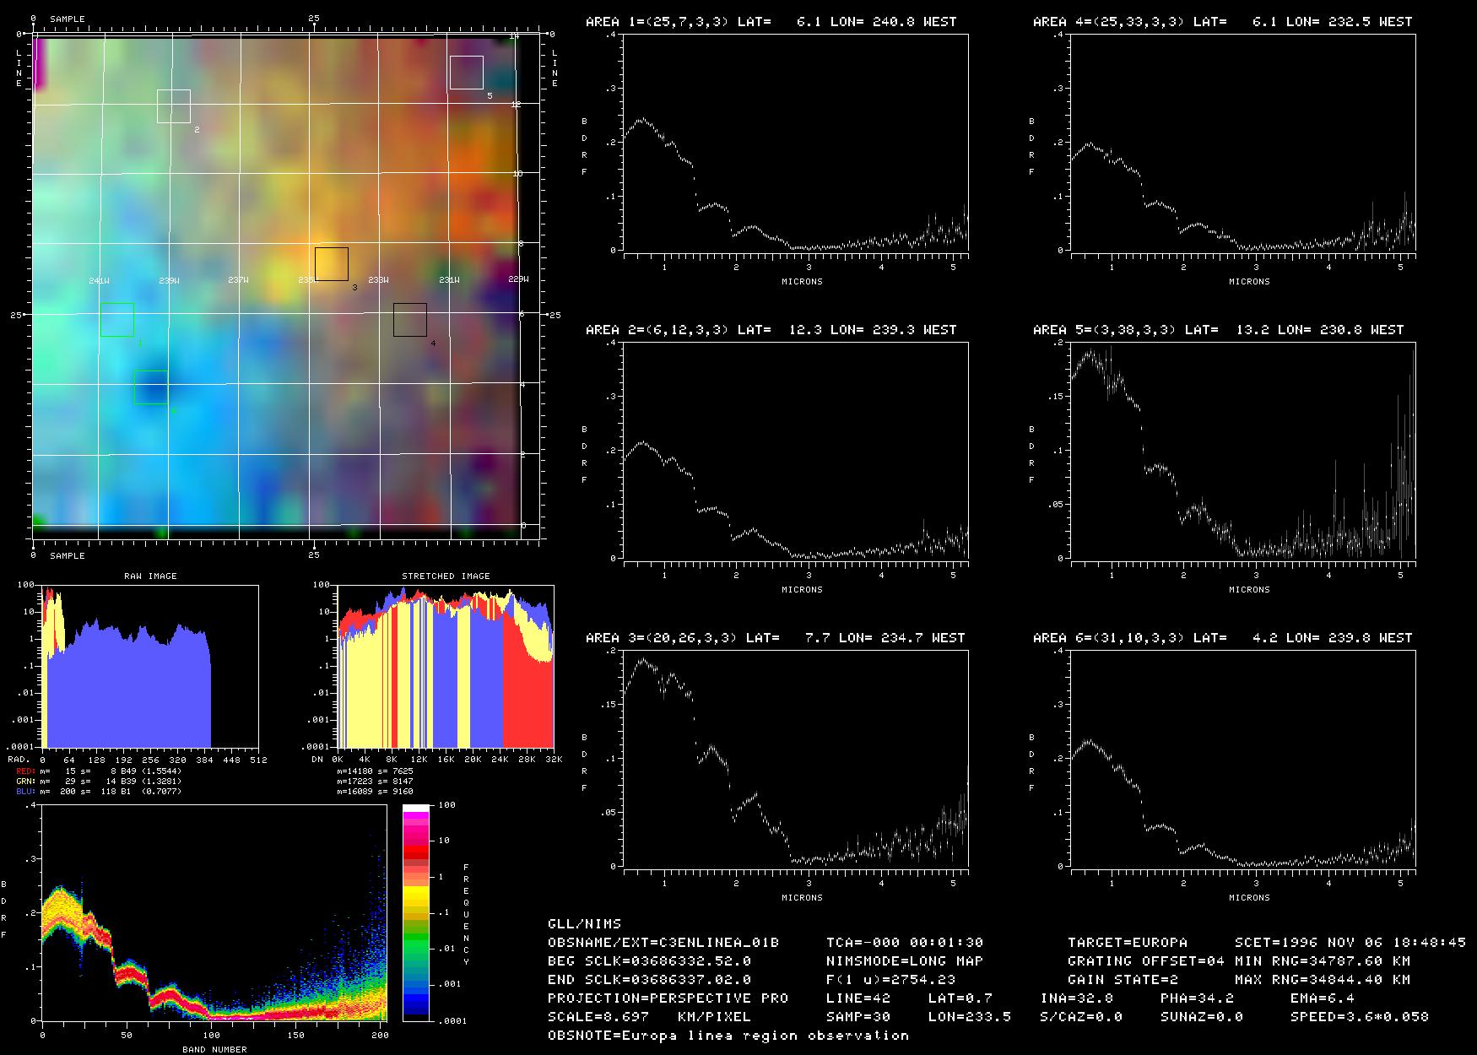Click the BDRF versus band number plot
This screenshot has height=1055, width=1477.
pyautogui.click(x=214, y=913)
